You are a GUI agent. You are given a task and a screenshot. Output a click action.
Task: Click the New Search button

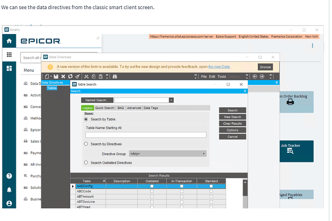click(x=232, y=117)
